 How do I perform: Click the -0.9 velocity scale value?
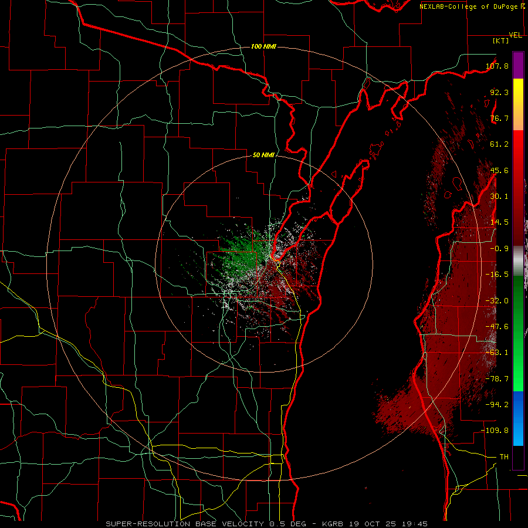point(499,249)
